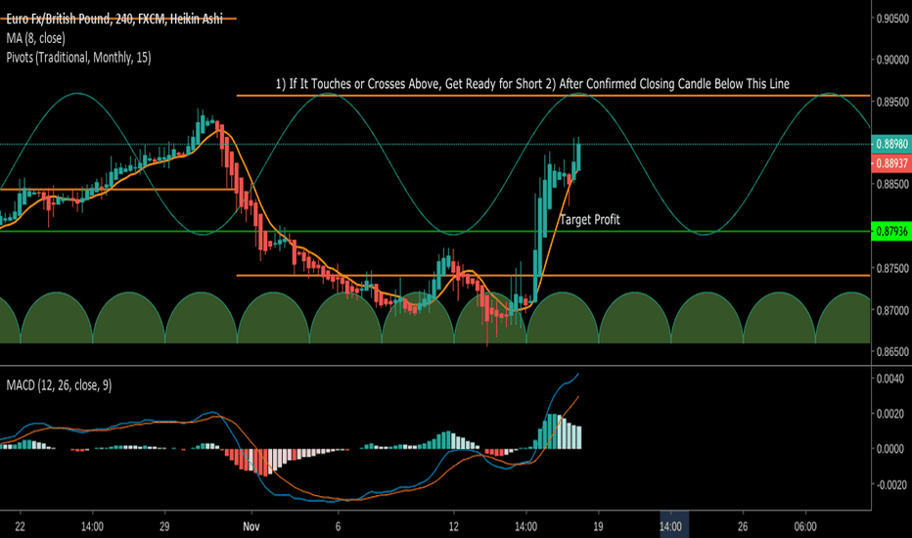Viewport: 912px width, 538px height.
Task: Click the MACD (12, 26, close, 9) label
Action: coord(59,385)
